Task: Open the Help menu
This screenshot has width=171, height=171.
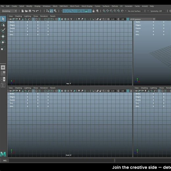Action: [x=152, y=6]
